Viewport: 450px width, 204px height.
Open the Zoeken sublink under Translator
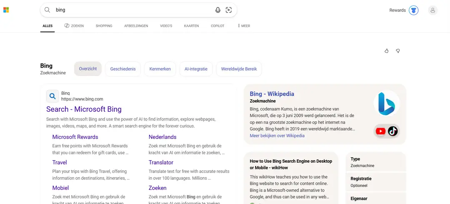coord(157,188)
